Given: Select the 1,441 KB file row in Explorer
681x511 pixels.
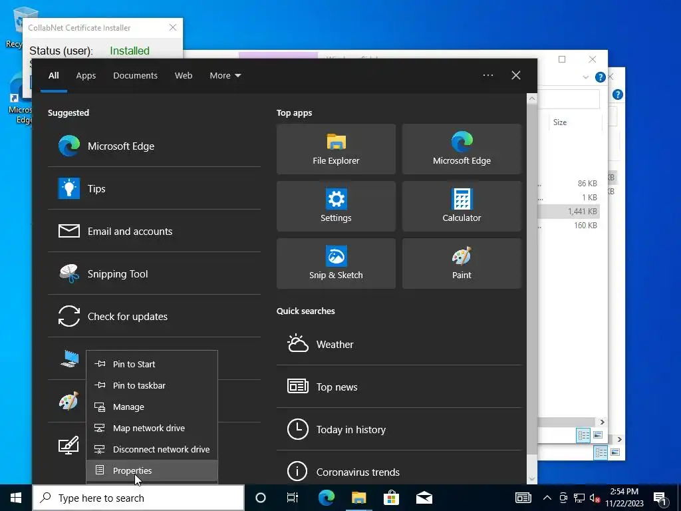Looking at the screenshot, I should tap(569, 211).
